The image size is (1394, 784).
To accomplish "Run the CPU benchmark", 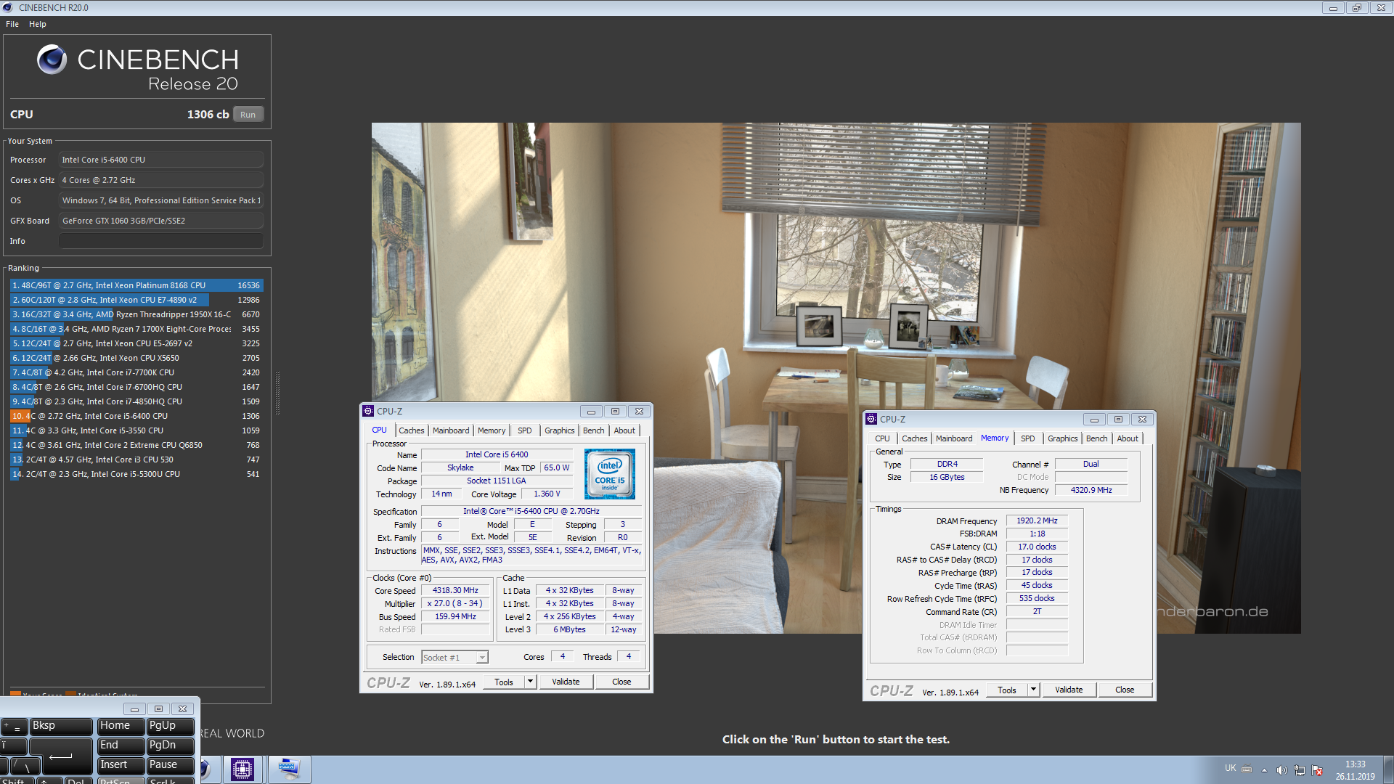I will click(248, 115).
